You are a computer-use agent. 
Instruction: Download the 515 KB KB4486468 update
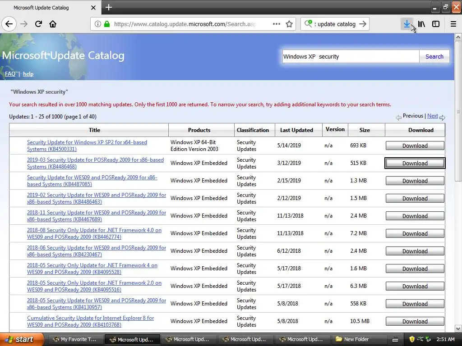(415, 163)
